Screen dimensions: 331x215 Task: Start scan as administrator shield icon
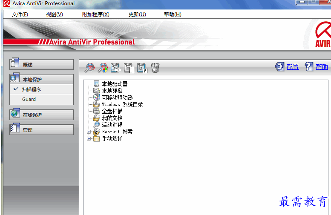pyautogui.click(x=103, y=68)
